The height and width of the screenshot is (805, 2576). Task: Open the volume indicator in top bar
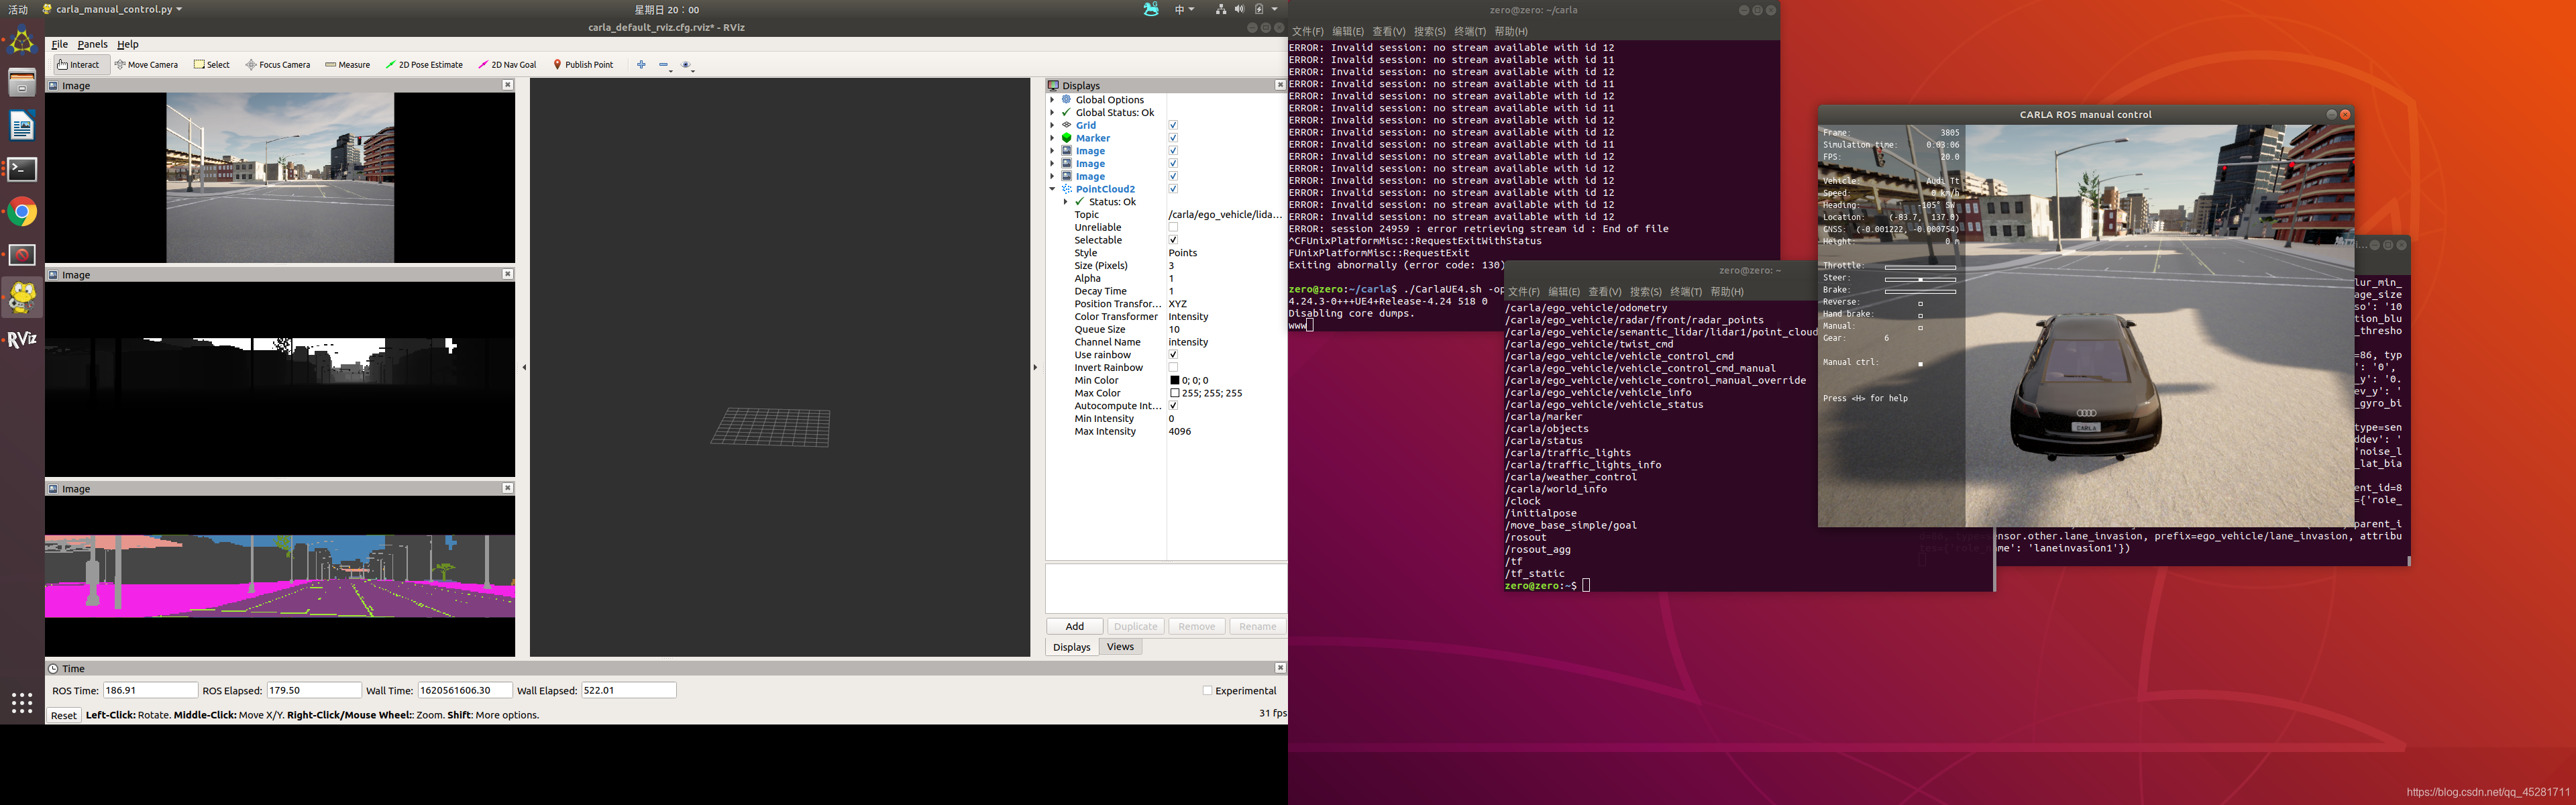click(x=1239, y=9)
